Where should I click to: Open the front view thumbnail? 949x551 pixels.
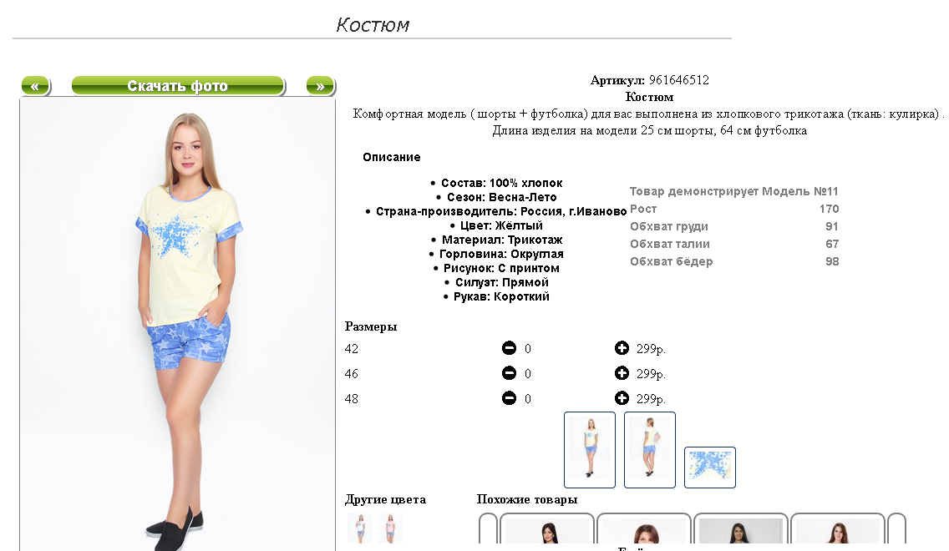coord(590,450)
